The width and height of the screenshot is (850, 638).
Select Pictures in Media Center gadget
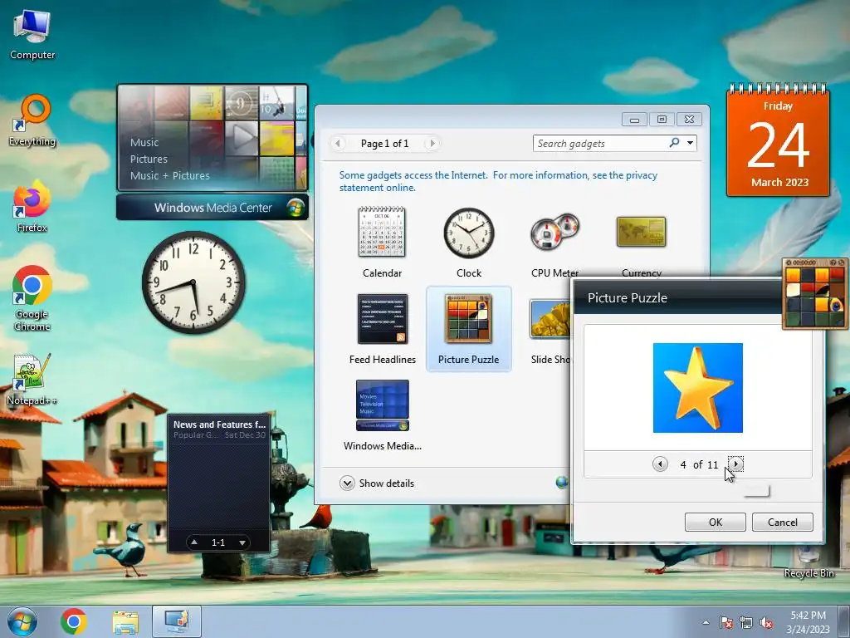(149, 159)
